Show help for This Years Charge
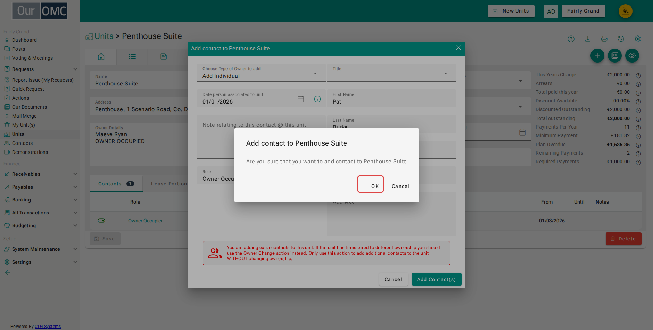The height and width of the screenshot is (330, 653). tap(638, 75)
